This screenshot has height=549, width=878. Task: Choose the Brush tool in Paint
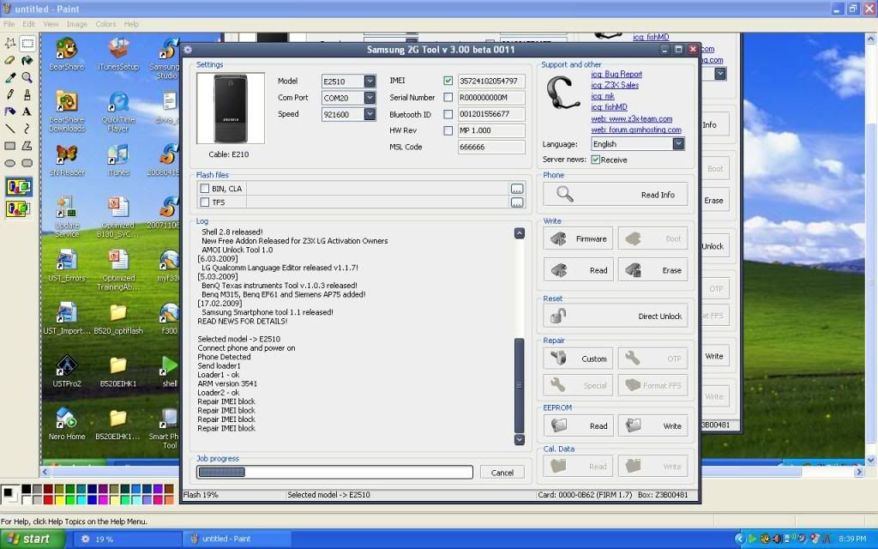[x=27, y=94]
